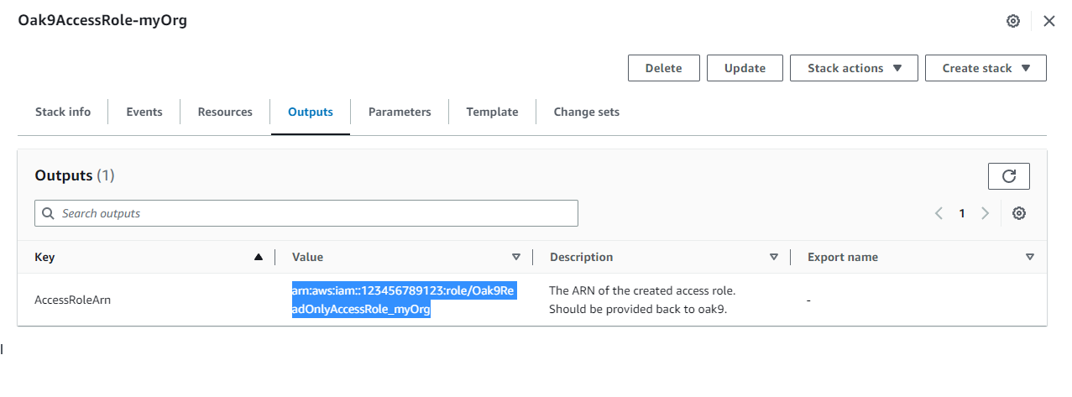Switch to the Stack info tab
This screenshot has width=1072, height=397.
(x=63, y=112)
